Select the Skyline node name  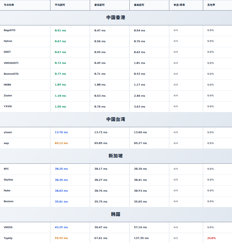coord(9,180)
